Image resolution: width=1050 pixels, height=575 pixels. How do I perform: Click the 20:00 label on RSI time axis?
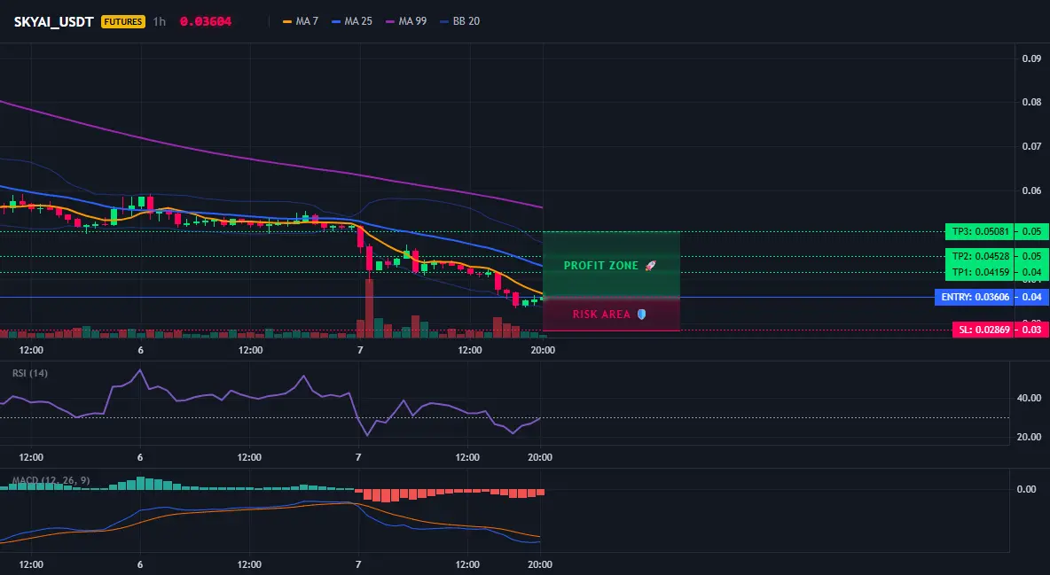tap(540, 457)
